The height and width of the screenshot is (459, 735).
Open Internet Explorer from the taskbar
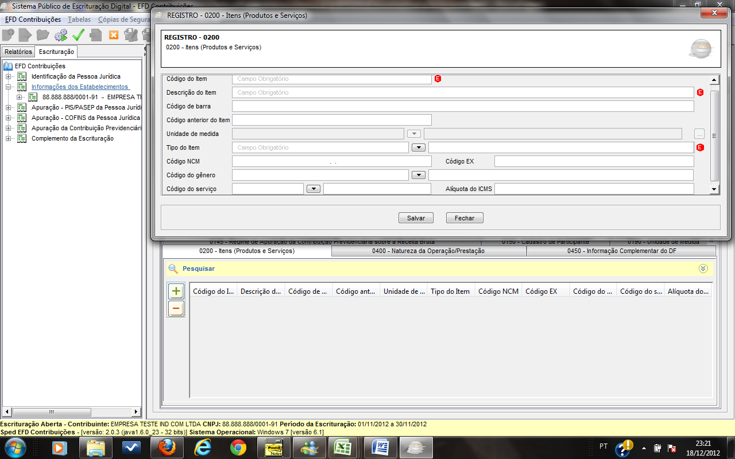pyautogui.click(x=202, y=447)
